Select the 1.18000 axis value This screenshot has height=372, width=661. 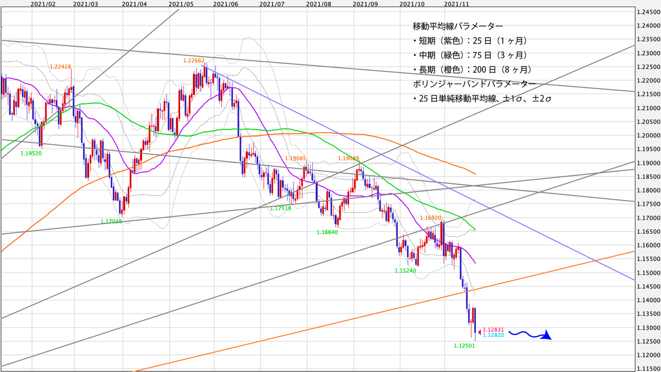(648, 190)
